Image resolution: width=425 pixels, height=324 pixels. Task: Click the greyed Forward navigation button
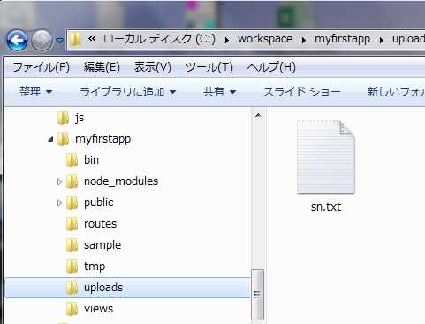[42, 40]
